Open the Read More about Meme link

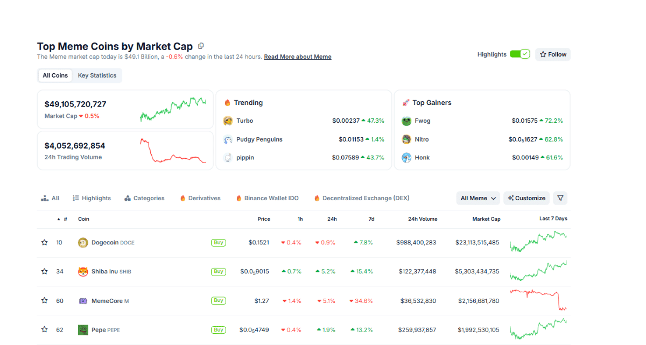[x=297, y=57]
